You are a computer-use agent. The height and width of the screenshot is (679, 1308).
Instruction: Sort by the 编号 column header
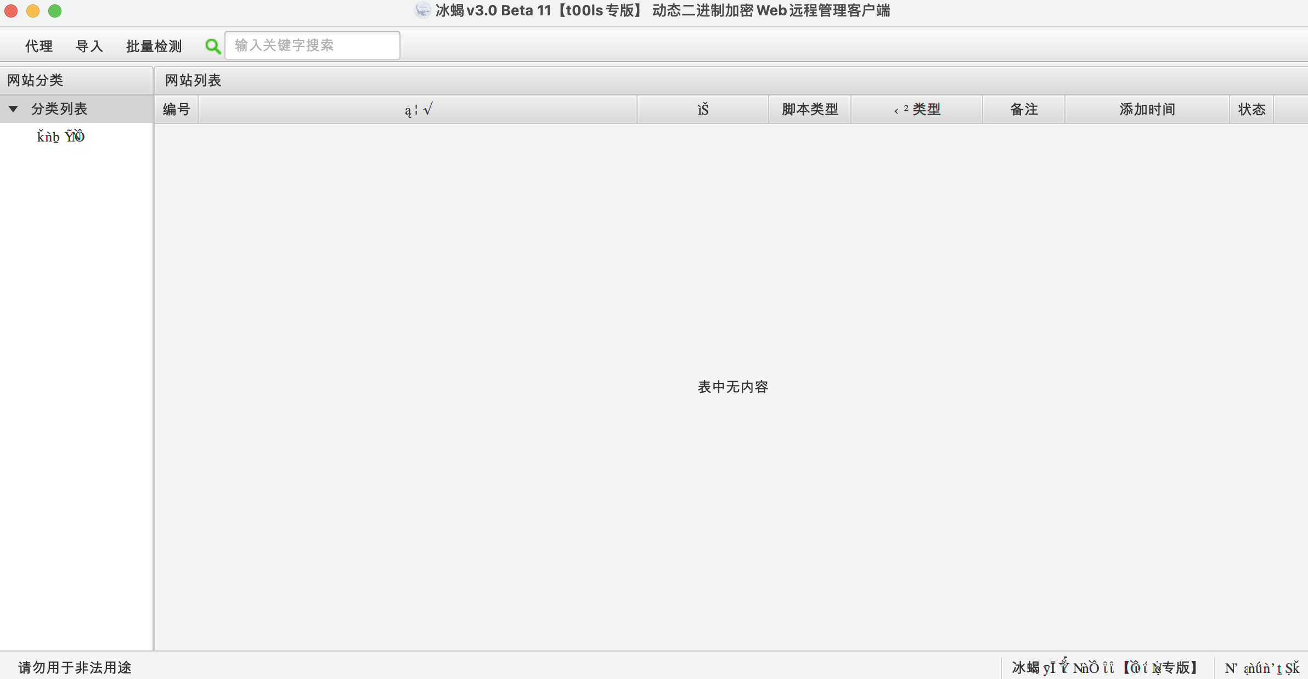pos(176,109)
